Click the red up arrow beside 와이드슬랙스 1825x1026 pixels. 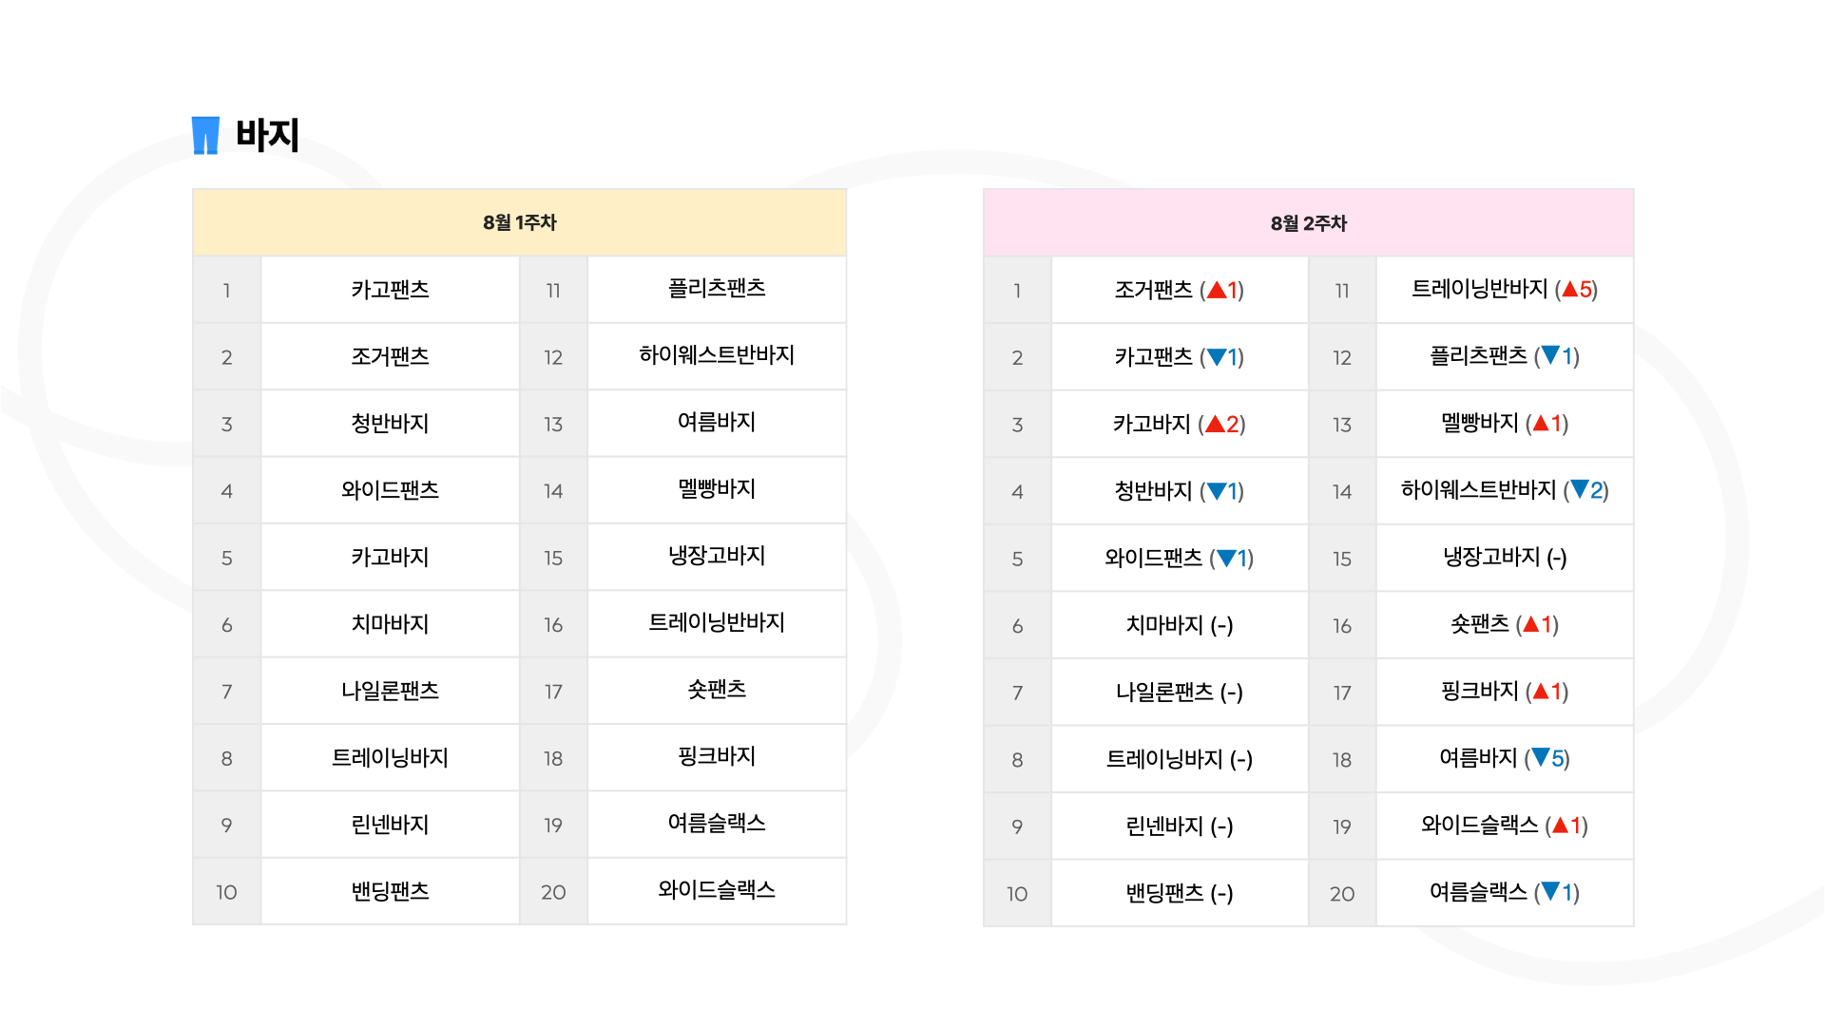[1560, 825]
